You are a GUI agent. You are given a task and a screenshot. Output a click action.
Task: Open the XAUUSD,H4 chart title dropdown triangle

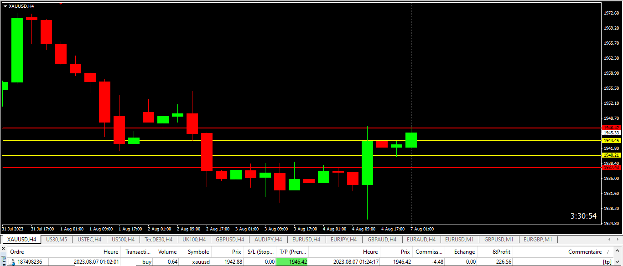point(5,6)
